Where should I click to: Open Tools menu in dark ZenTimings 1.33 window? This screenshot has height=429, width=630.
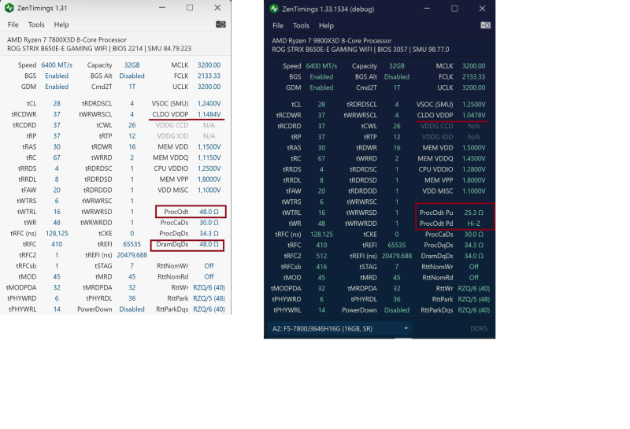(301, 25)
